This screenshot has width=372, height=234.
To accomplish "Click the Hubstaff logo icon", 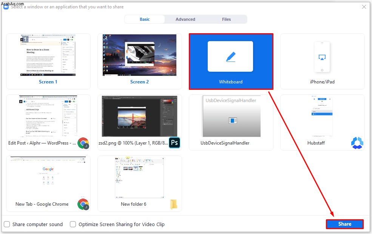I will tap(357, 143).
